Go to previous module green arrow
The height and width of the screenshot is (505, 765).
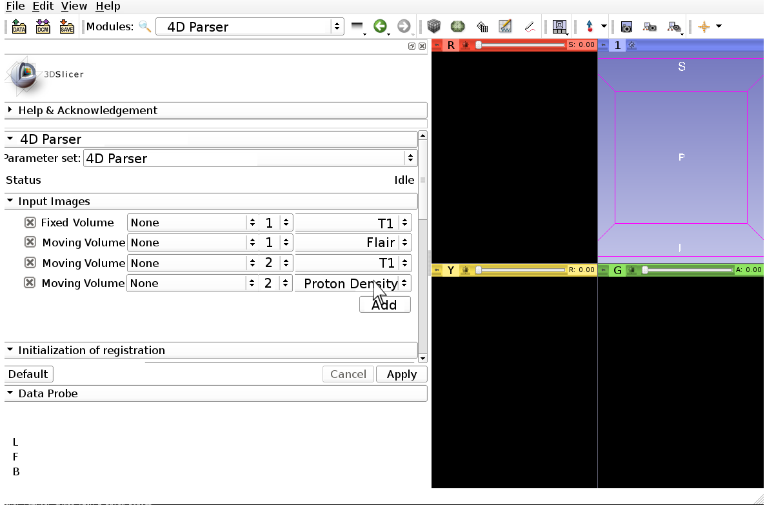pos(380,26)
